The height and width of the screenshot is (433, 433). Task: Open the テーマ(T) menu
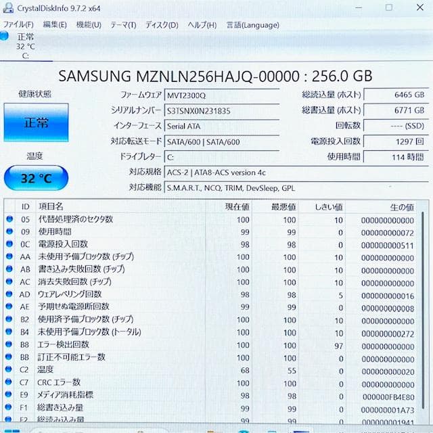click(x=123, y=25)
